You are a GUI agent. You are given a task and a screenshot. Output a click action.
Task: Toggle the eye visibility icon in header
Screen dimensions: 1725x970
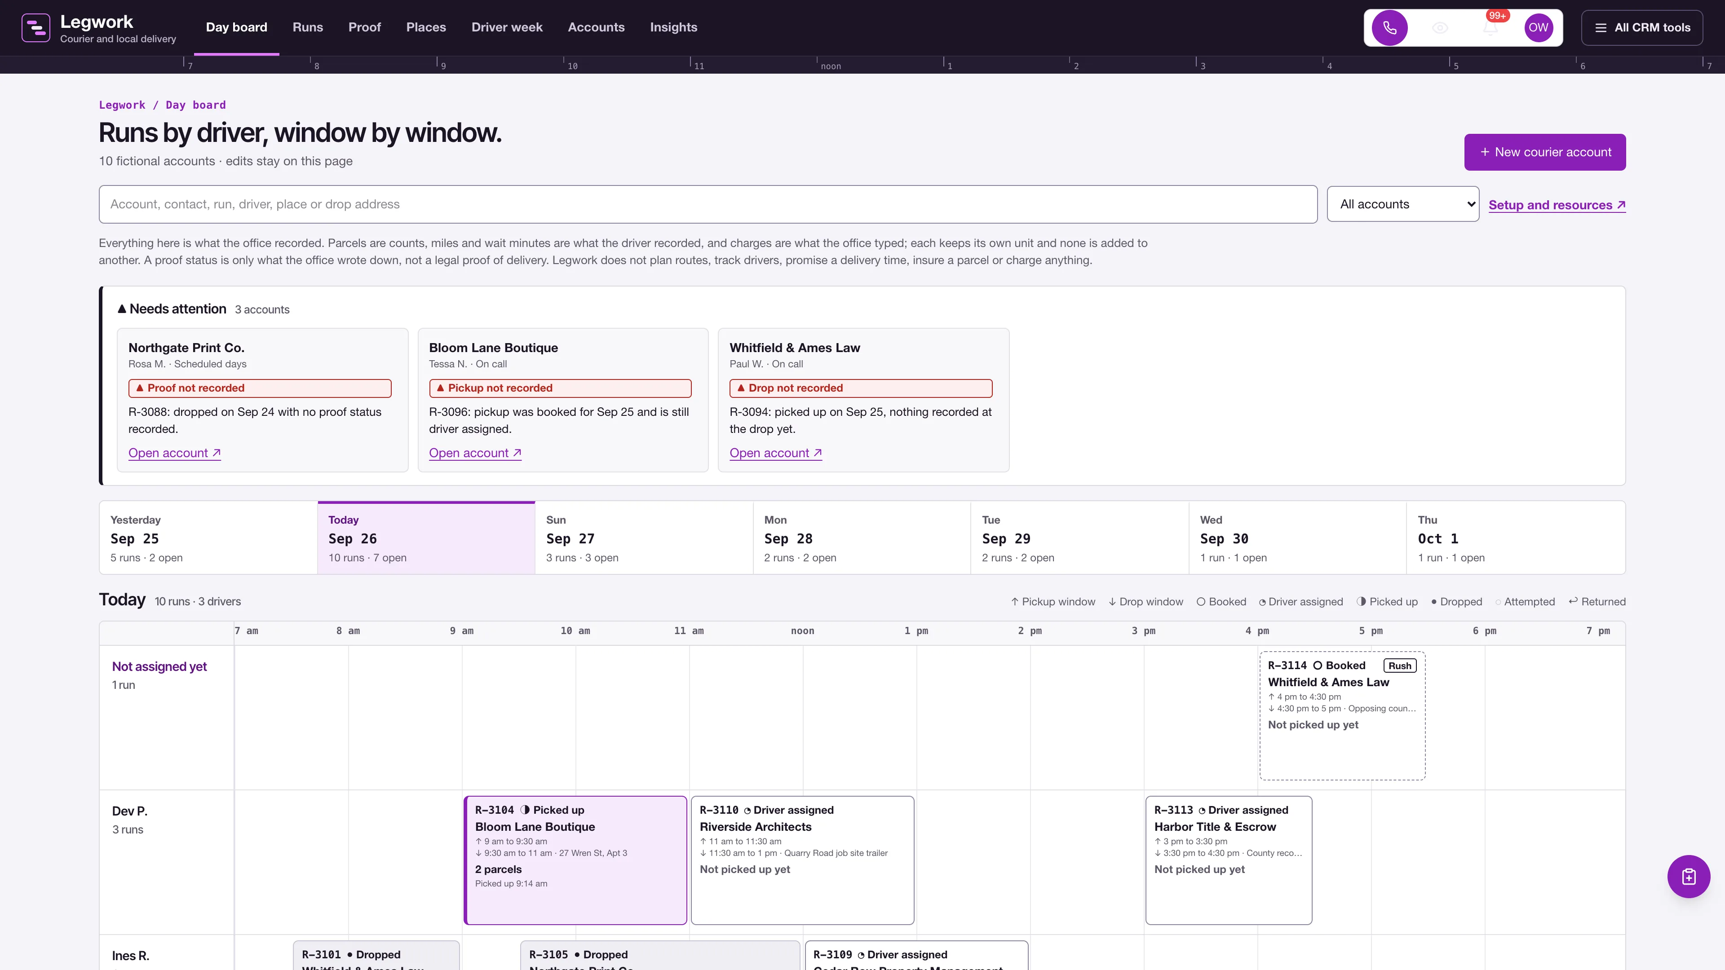point(1440,27)
